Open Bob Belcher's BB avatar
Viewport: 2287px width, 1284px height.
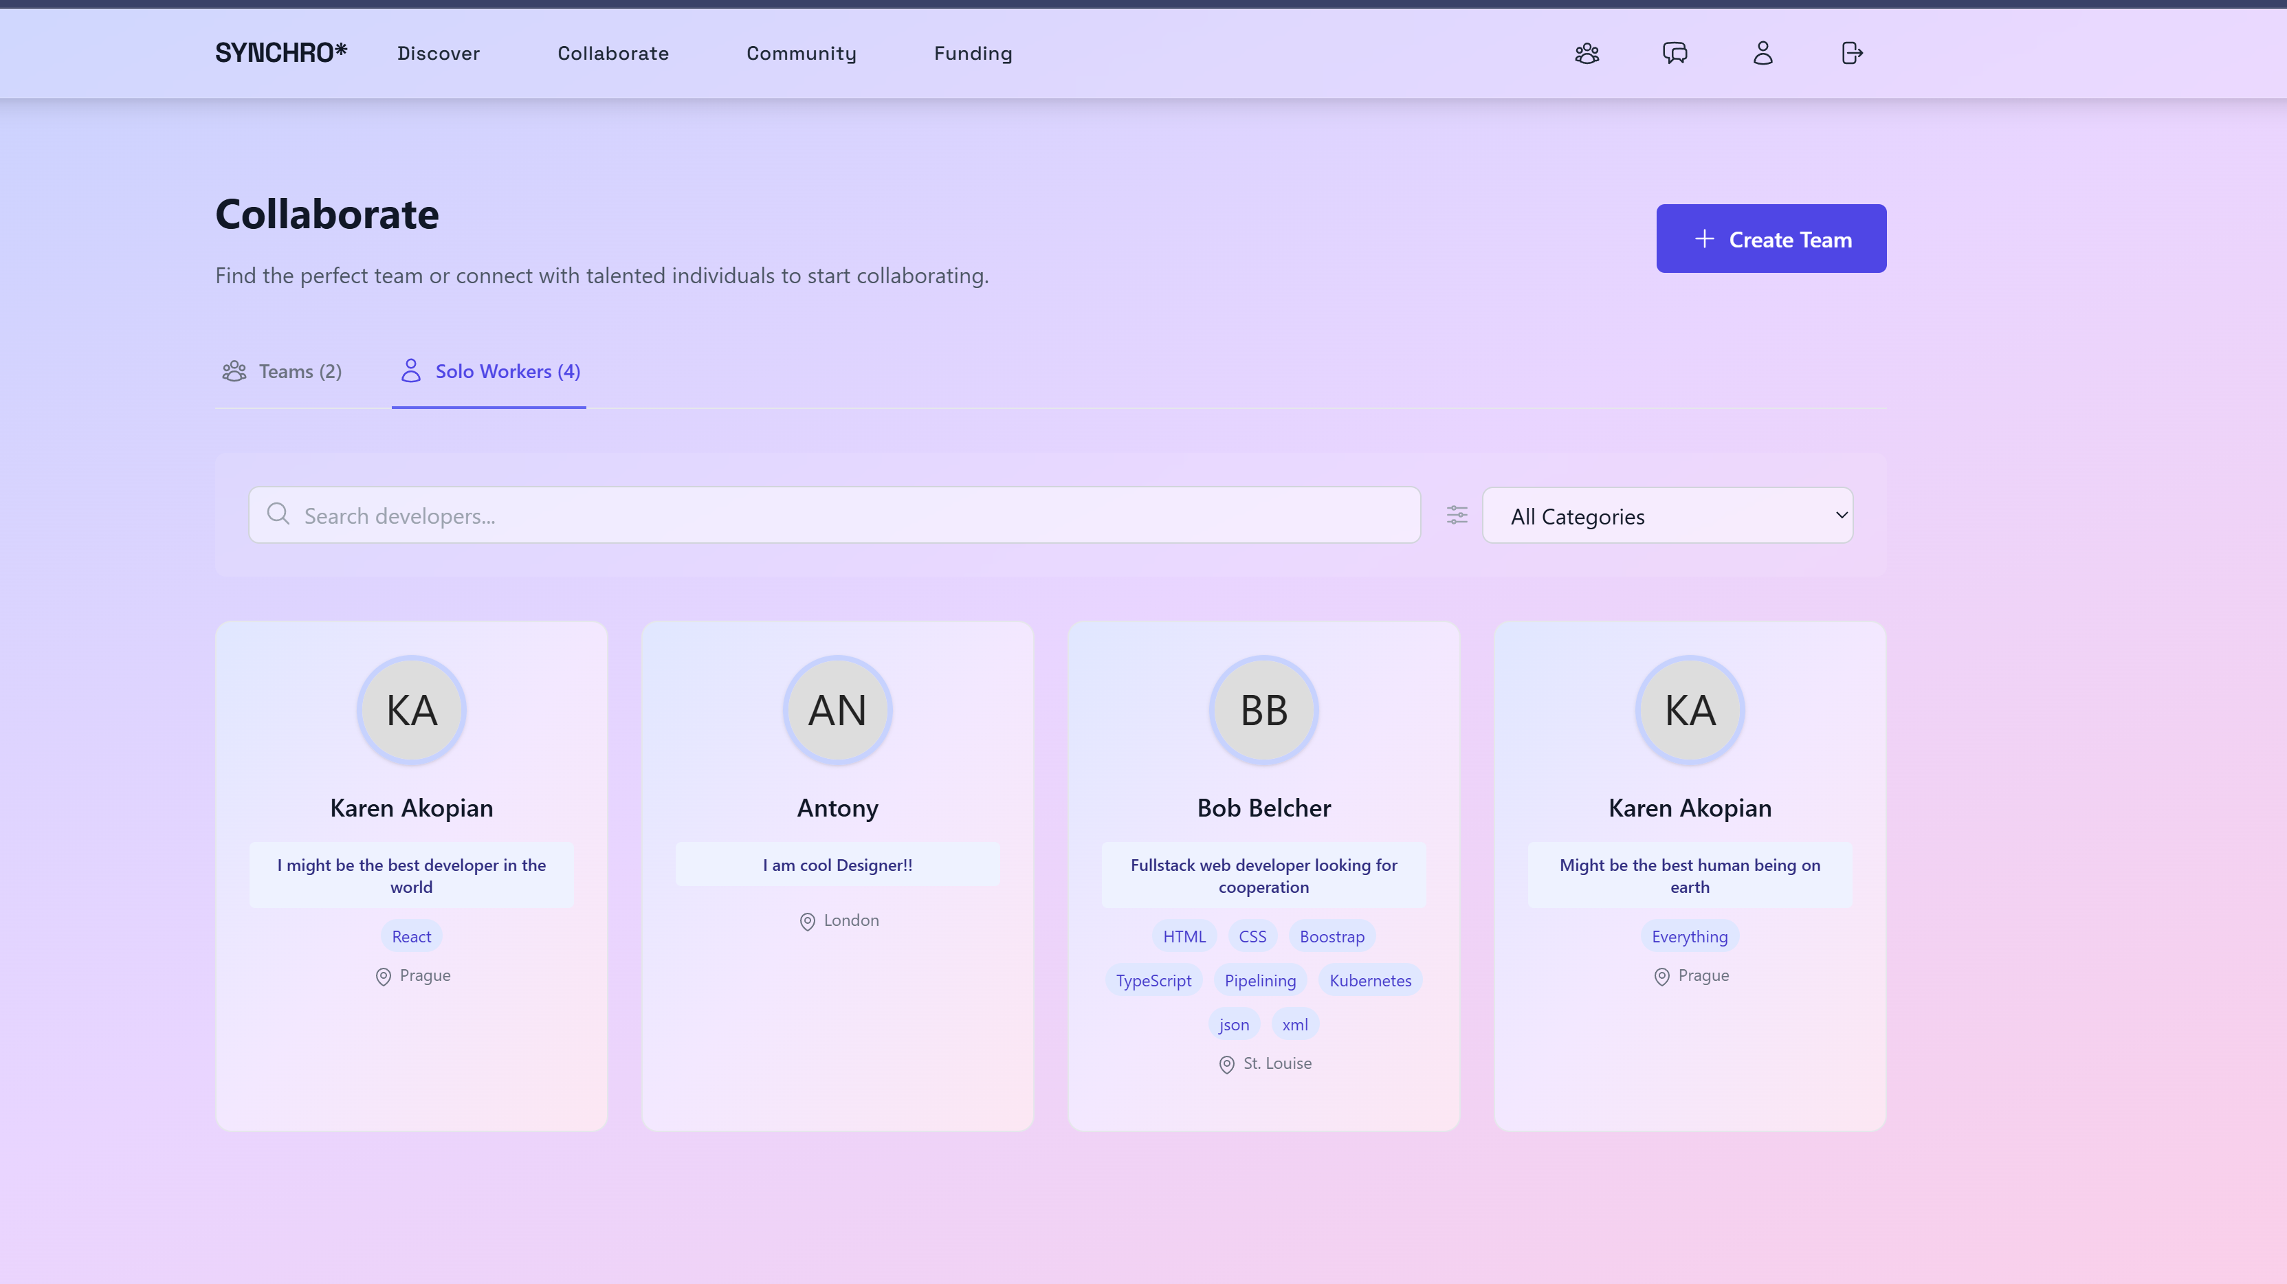pos(1263,710)
